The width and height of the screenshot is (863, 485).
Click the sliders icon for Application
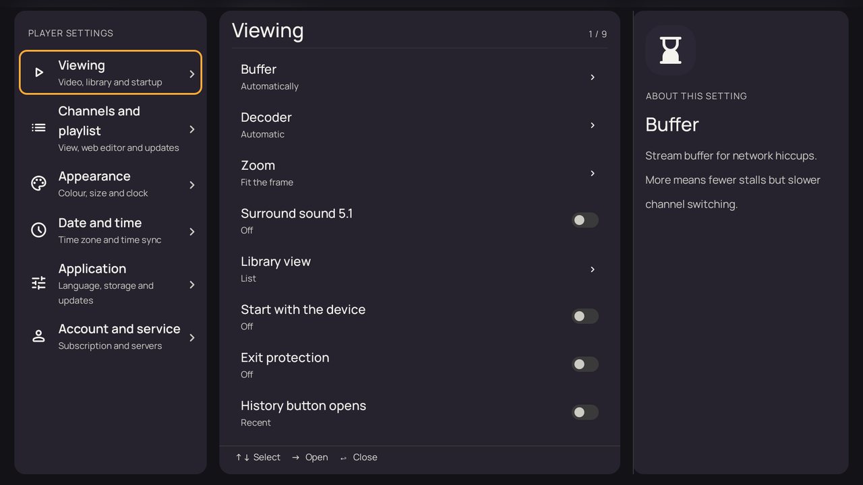point(39,284)
